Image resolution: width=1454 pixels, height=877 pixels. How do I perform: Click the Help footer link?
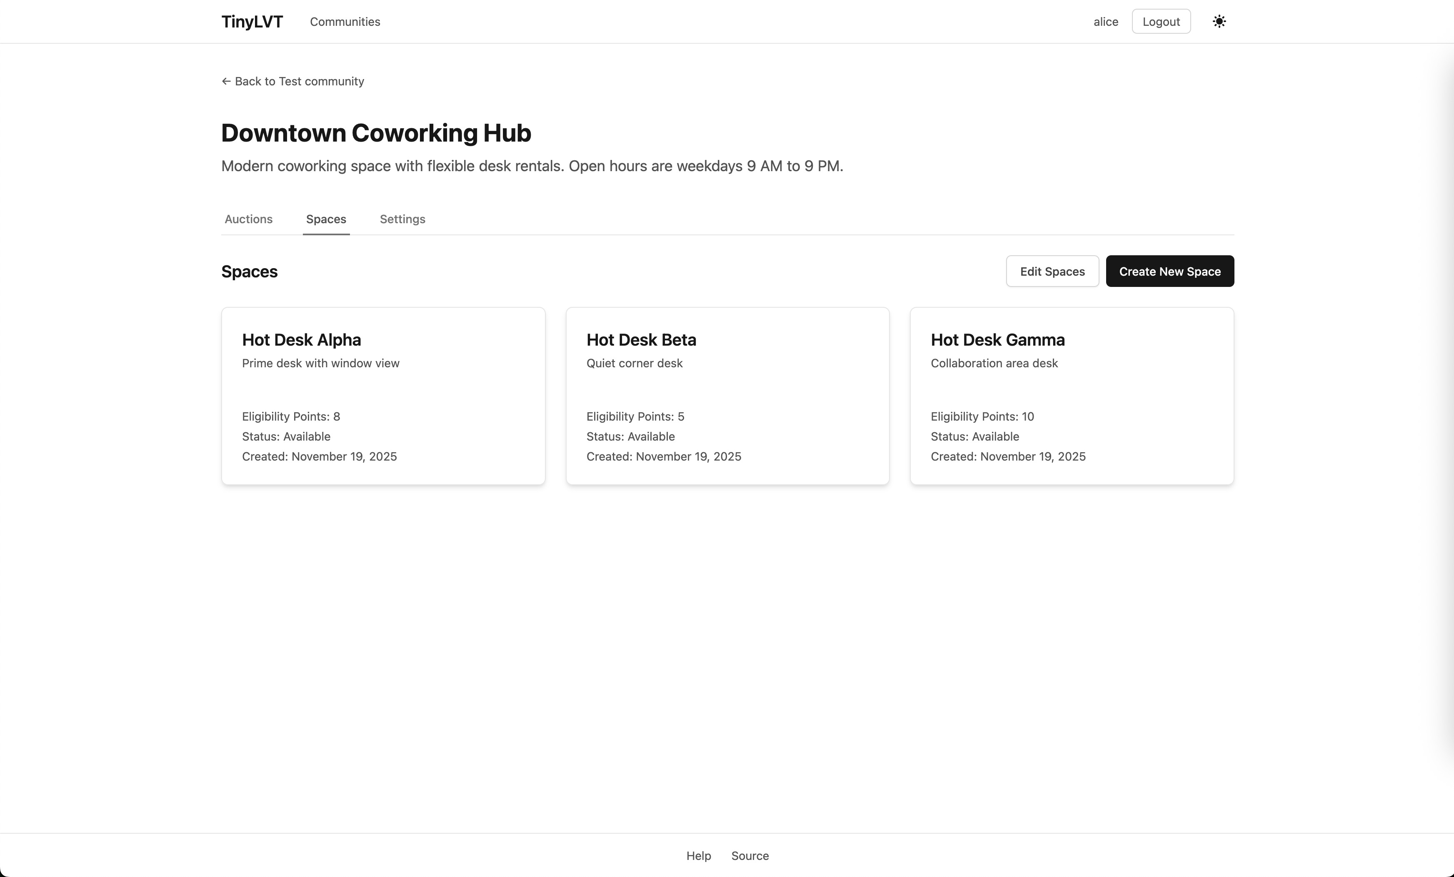(698, 855)
